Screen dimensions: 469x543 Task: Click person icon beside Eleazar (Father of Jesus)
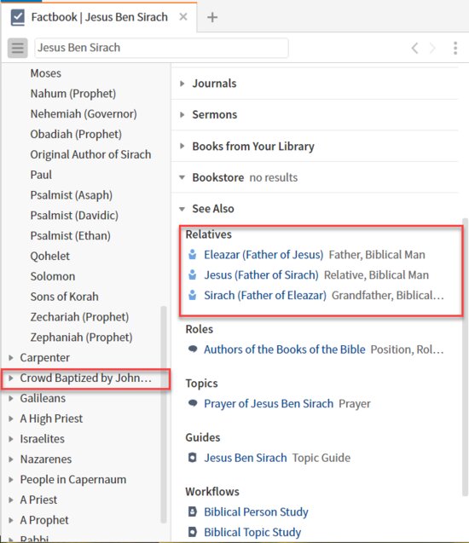click(192, 255)
